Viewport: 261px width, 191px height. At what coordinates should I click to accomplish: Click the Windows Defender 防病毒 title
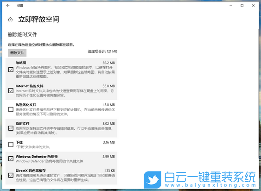37,157
